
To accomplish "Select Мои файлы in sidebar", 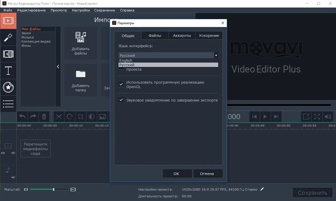I will coord(38,29).
